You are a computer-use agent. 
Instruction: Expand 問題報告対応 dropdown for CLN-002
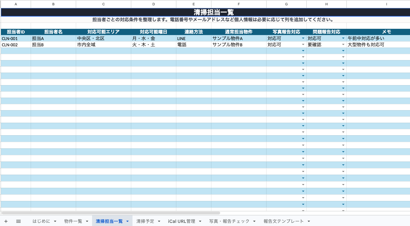pos(343,45)
